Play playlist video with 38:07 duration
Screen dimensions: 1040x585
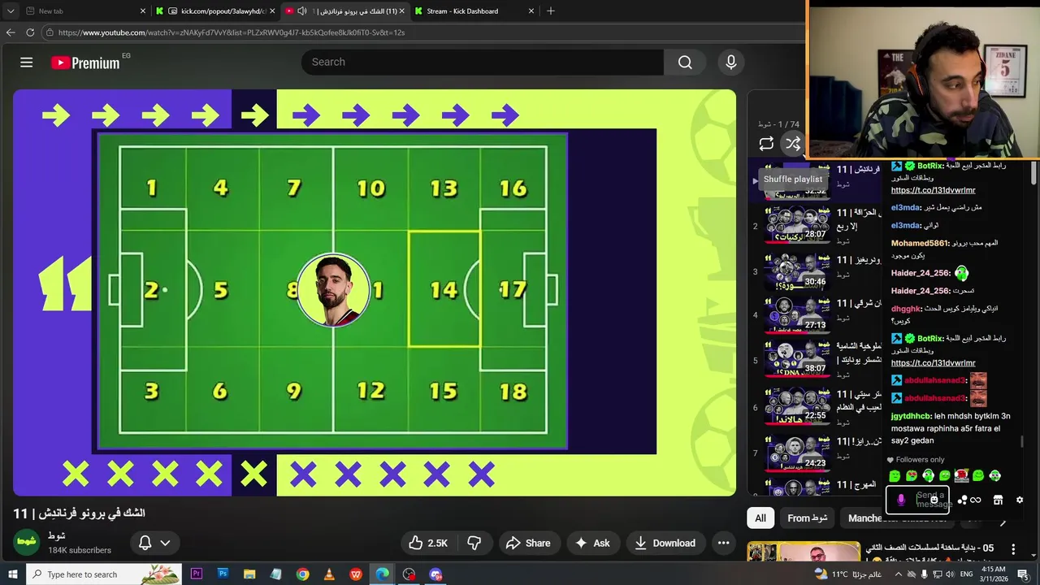[x=796, y=360]
